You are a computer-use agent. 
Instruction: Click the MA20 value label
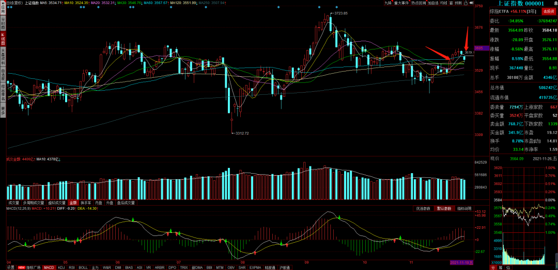click(103, 3)
